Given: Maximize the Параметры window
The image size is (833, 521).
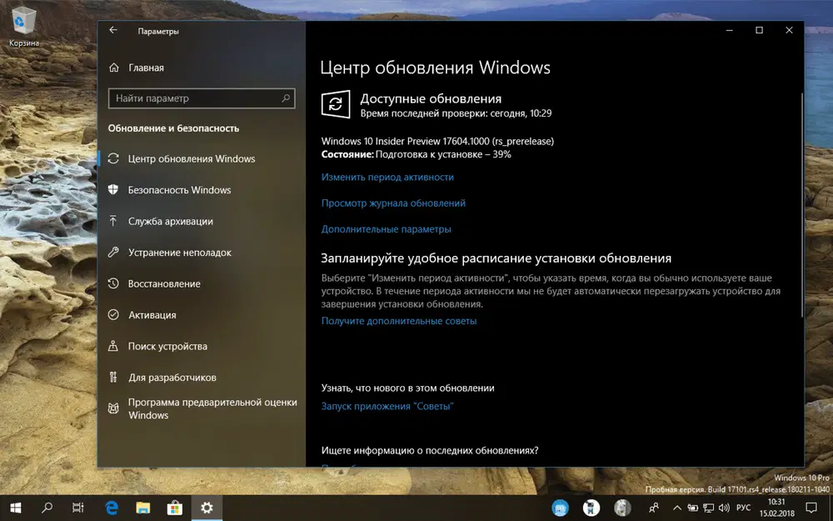Looking at the screenshot, I should [x=759, y=30].
